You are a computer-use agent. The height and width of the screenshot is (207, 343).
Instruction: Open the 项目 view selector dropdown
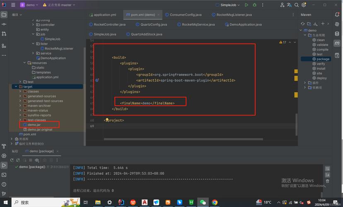pyautogui.click(x=17, y=14)
